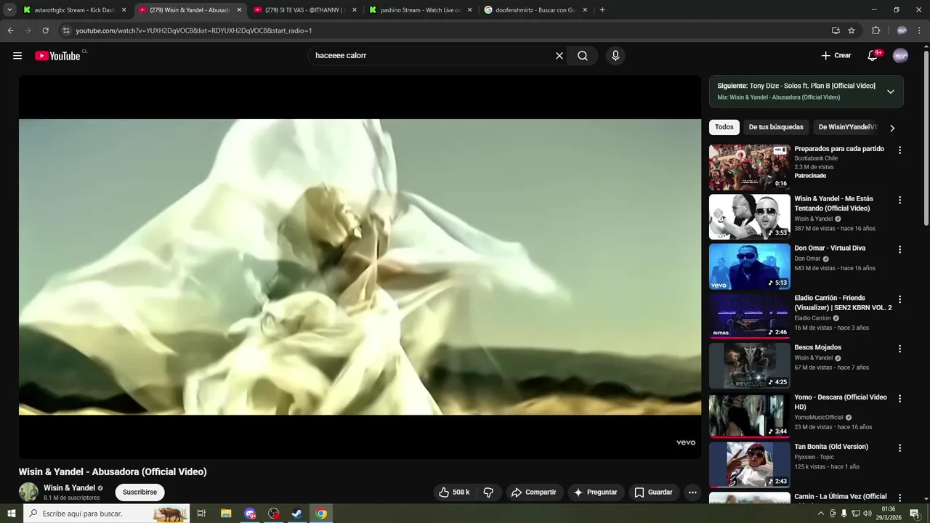Open a new browser tab

pyautogui.click(x=602, y=10)
